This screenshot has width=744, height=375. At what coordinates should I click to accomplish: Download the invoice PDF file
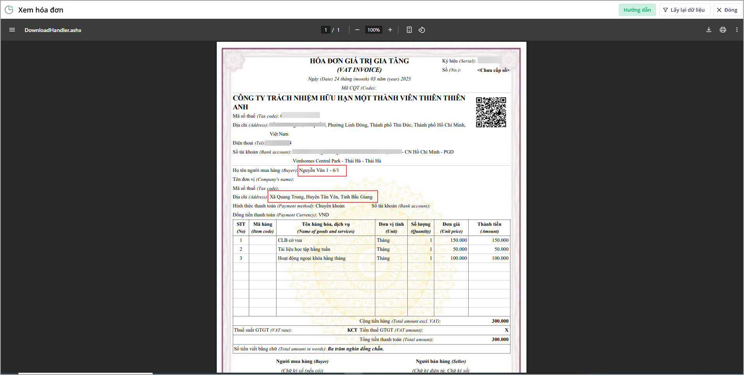(x=709, y=30)
